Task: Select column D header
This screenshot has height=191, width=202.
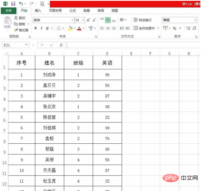Action: [107, 54]
